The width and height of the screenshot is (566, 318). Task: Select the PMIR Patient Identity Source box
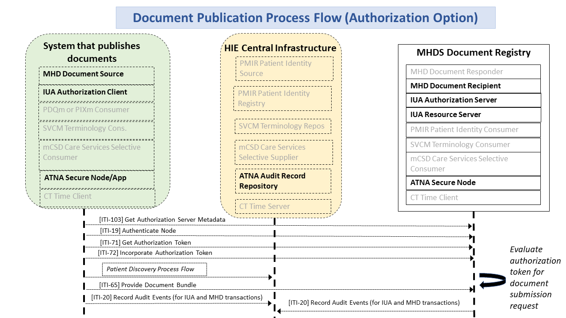[x=284, y=68]
